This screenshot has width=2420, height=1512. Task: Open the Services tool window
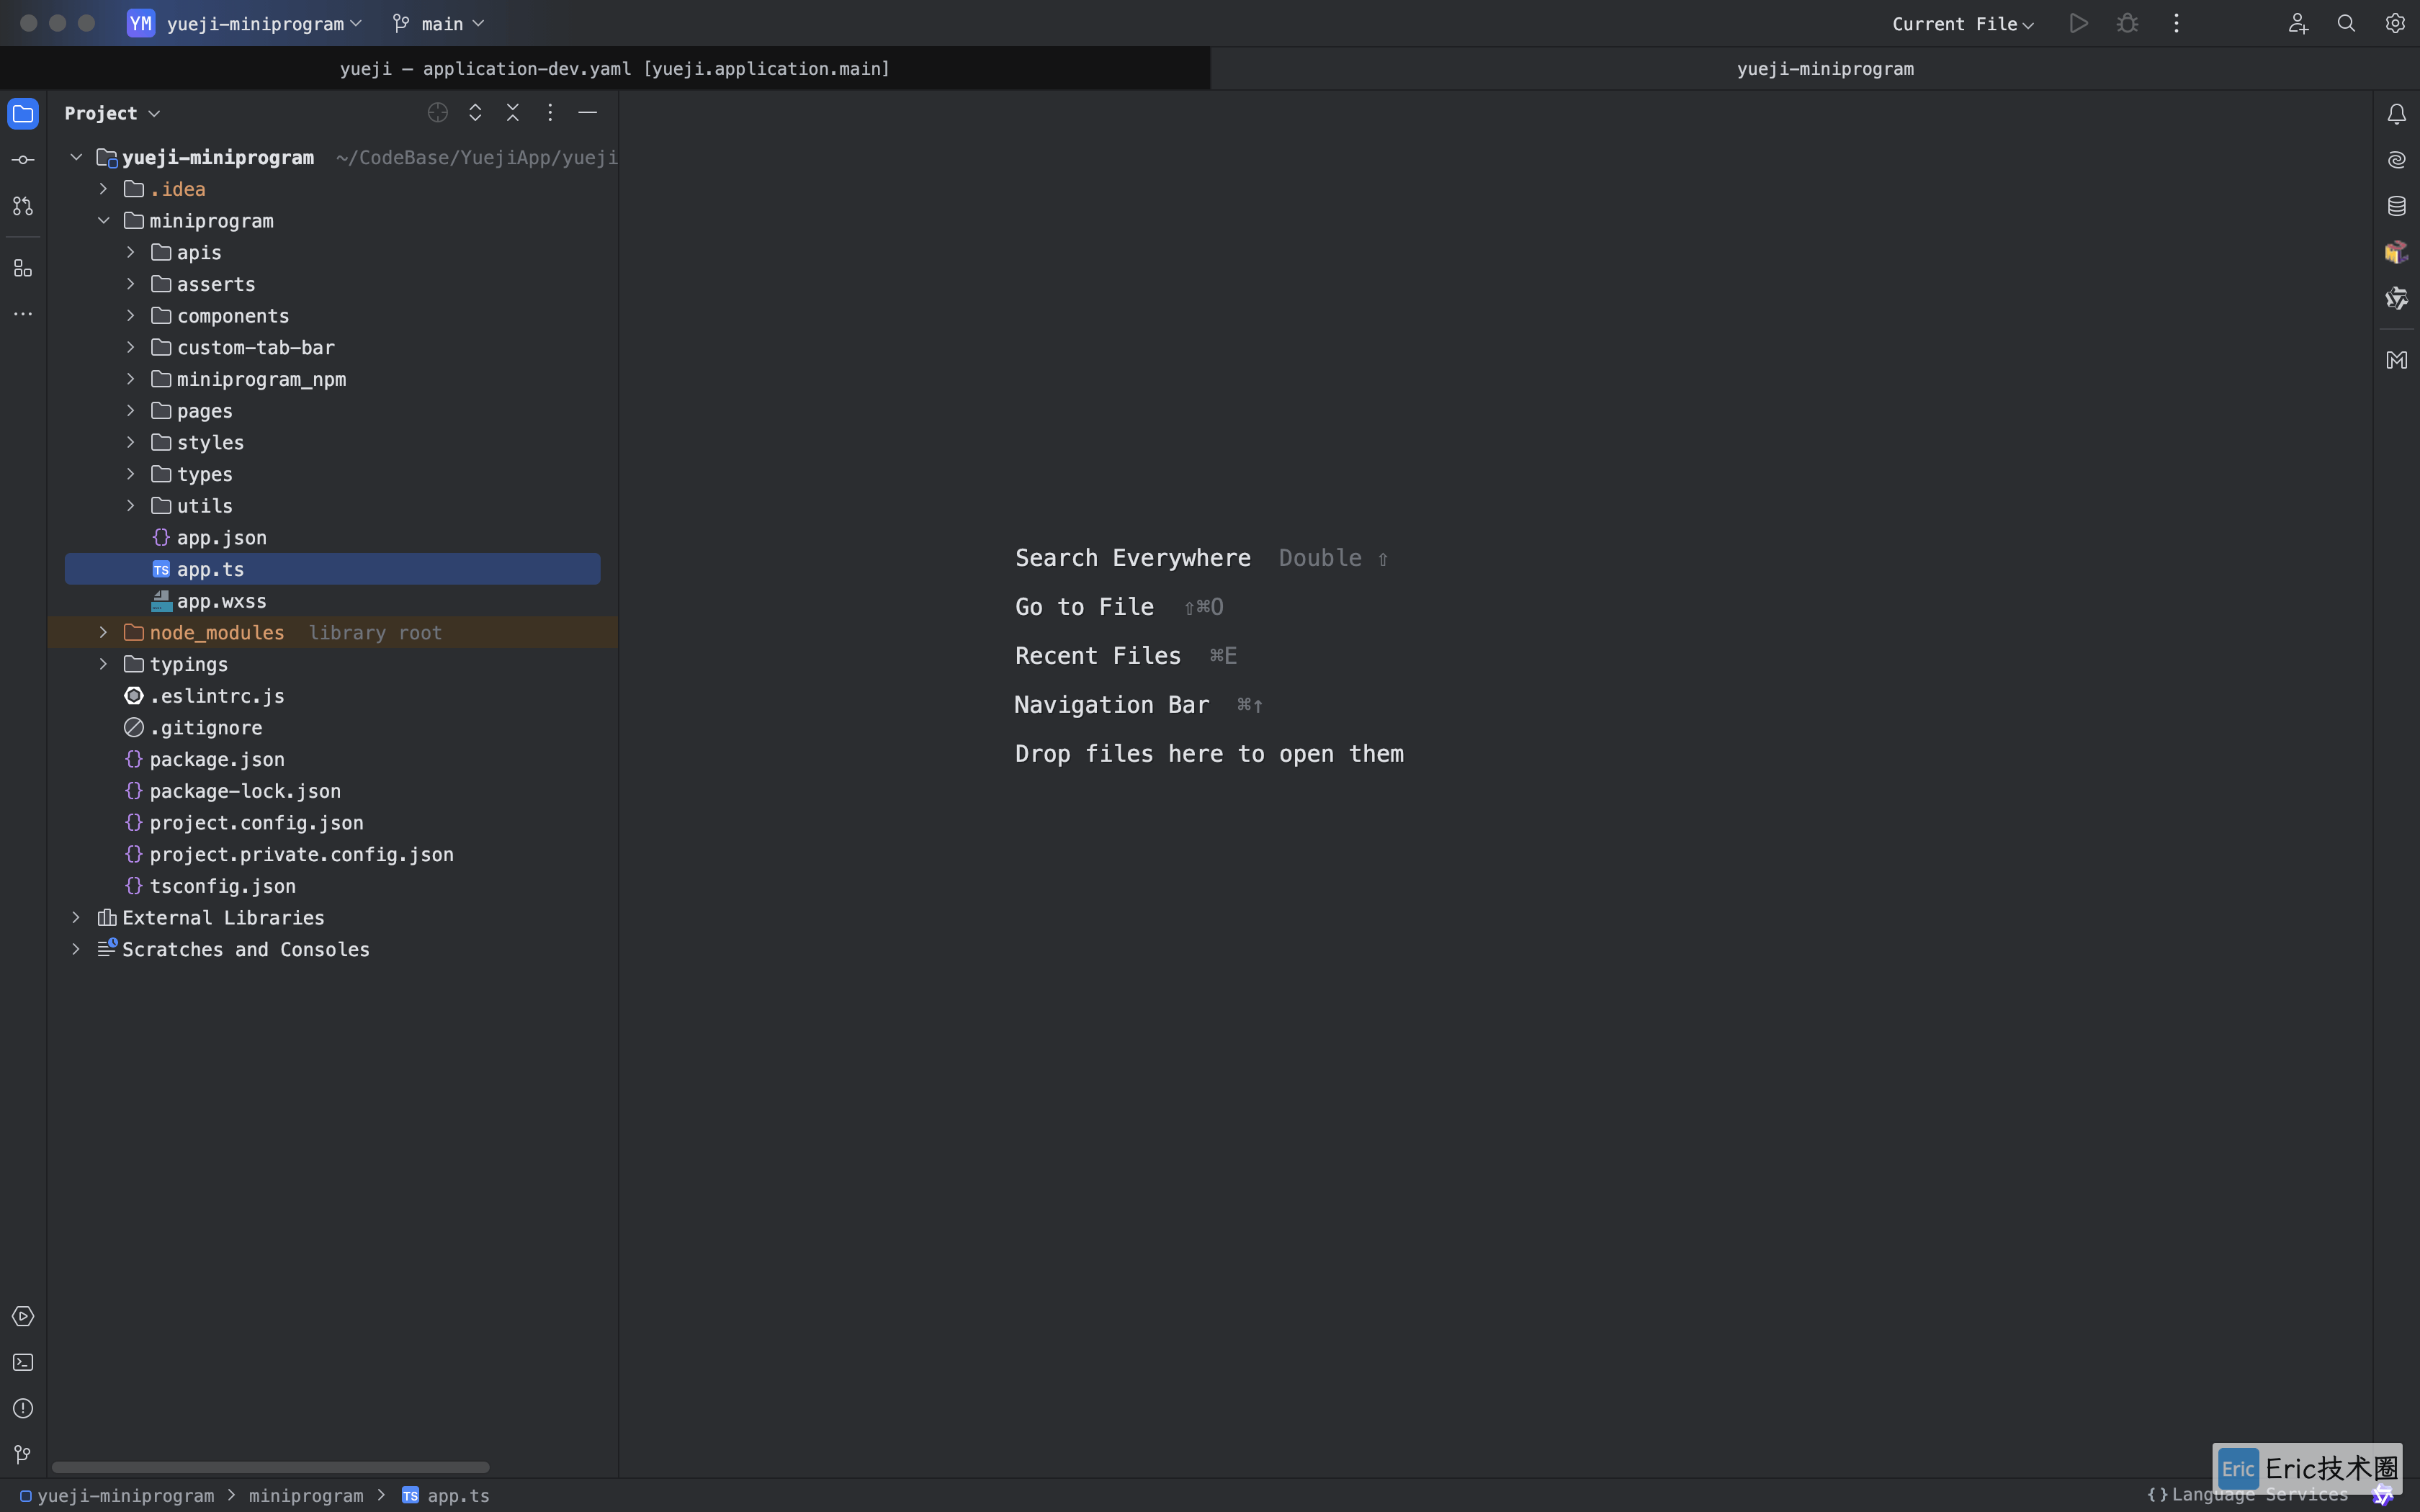(x=23, y=1316)
